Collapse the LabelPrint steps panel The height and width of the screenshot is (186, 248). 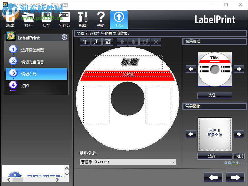pyautogui.click(x=64, y=37)
